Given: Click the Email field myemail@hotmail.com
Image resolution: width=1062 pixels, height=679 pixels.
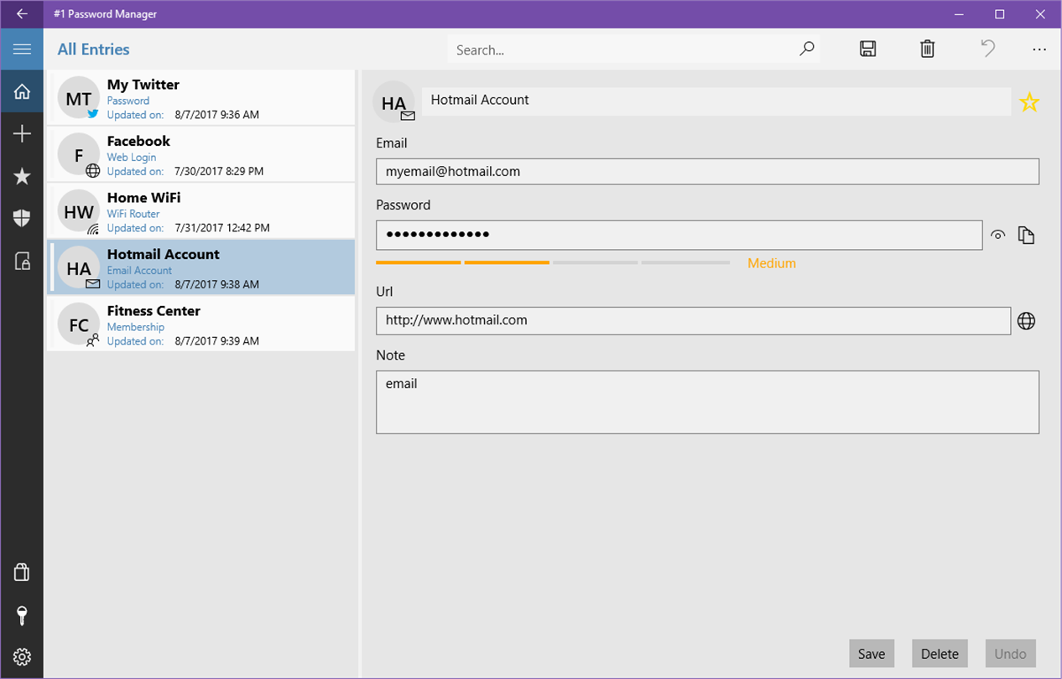Looking at the screenshot, I should click(707, 171).
